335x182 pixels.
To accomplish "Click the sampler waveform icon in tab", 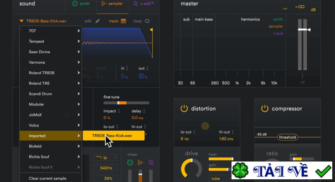I will [104, 4].
